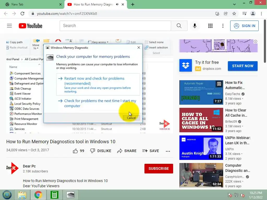The image size is (267, 200).
Task: Open the Chrome profile avatar
Action: (x=253, y=14)
